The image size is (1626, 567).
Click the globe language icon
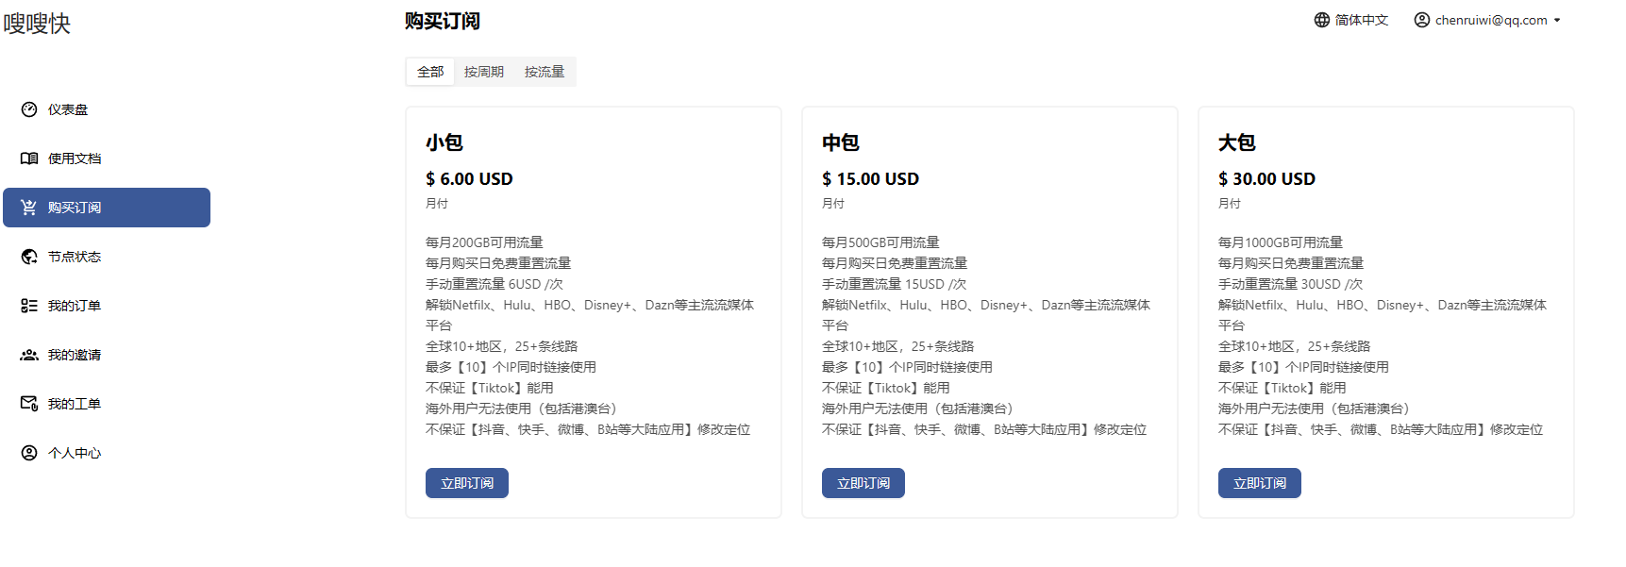1322,20
